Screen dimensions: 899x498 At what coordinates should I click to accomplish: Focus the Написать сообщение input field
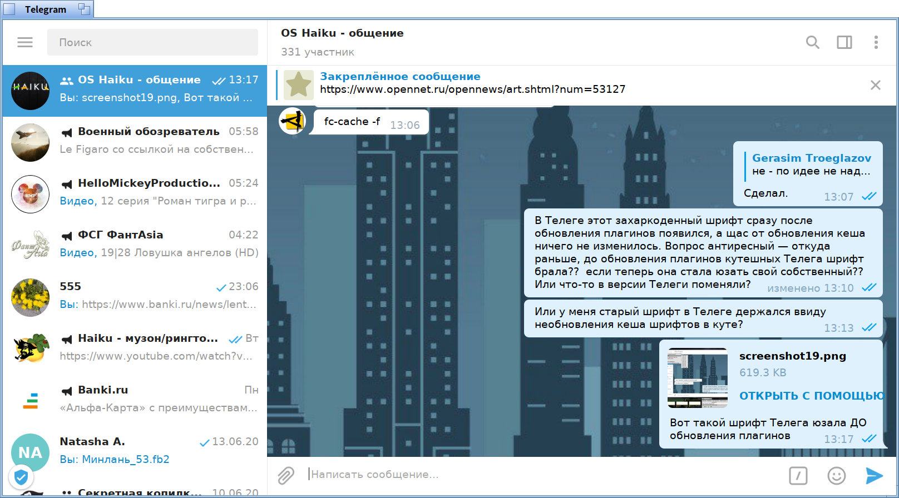point(545,475)
